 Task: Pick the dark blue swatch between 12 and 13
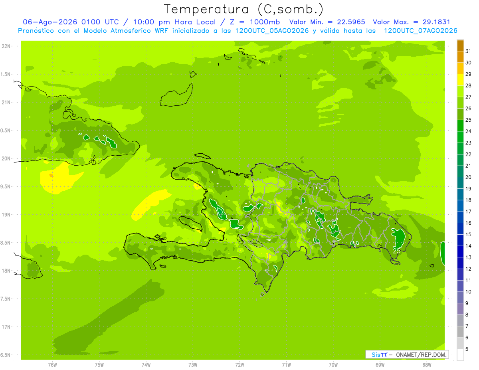pos(460,263)
